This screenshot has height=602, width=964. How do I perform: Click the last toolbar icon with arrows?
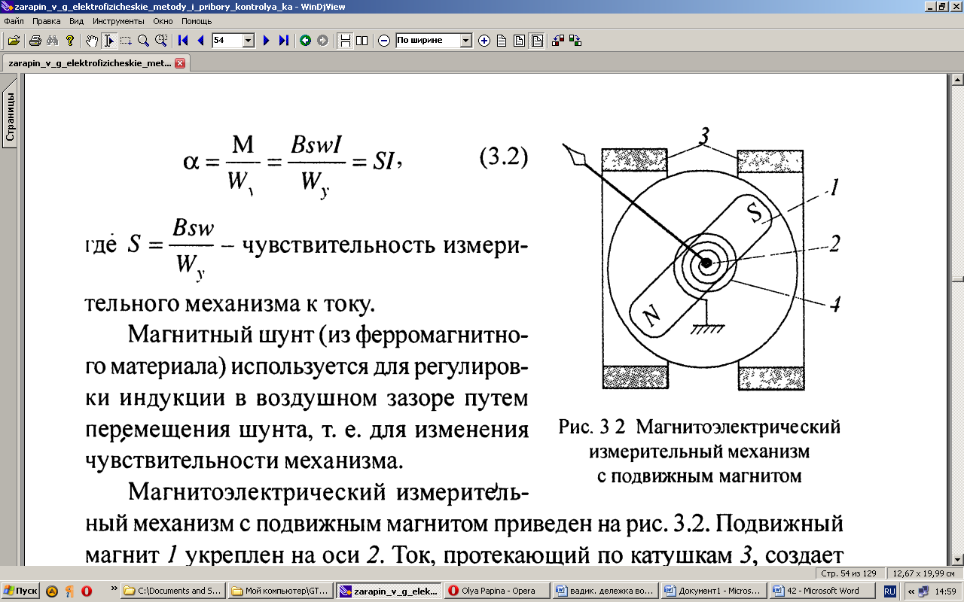click(575, 41)
